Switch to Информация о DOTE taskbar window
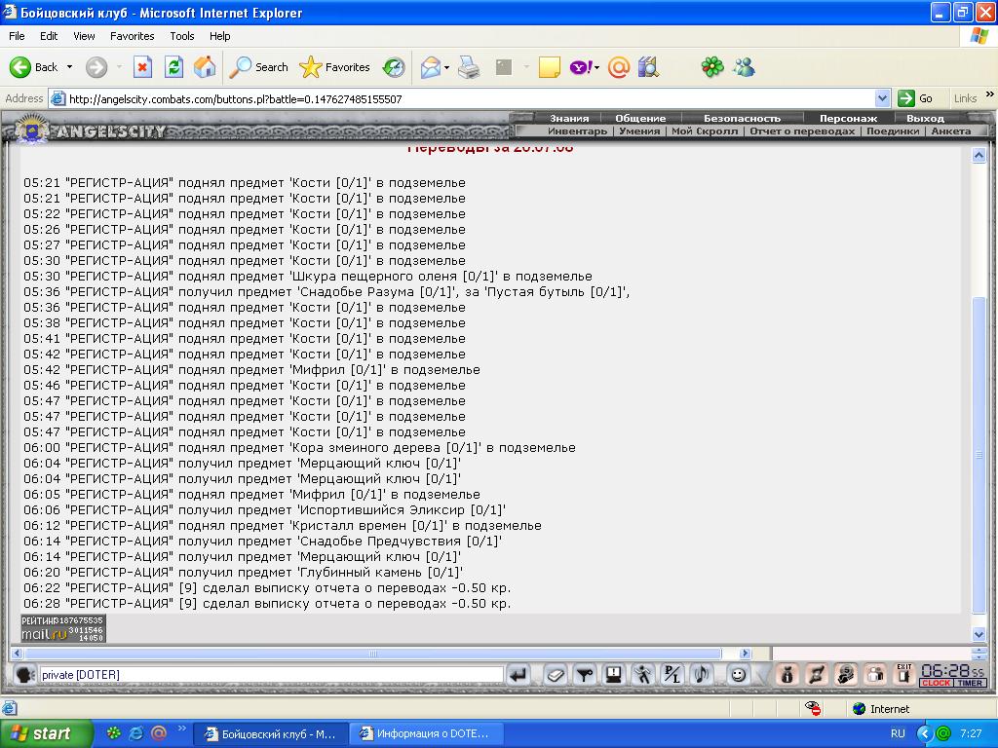 (x=425, y=733)
